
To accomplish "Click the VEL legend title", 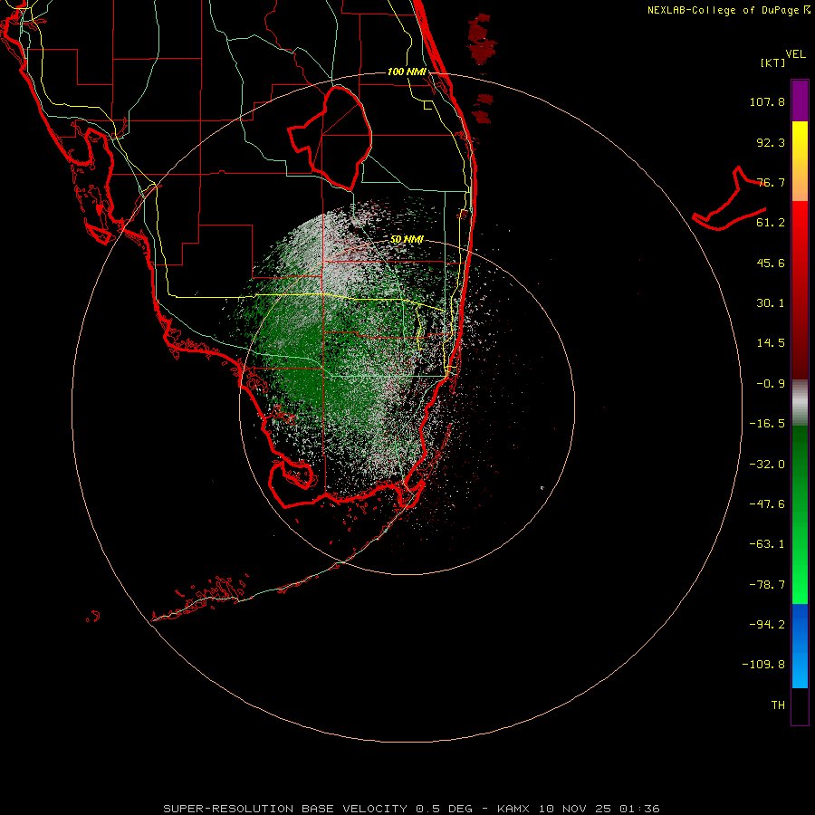I will pos(795,54).
